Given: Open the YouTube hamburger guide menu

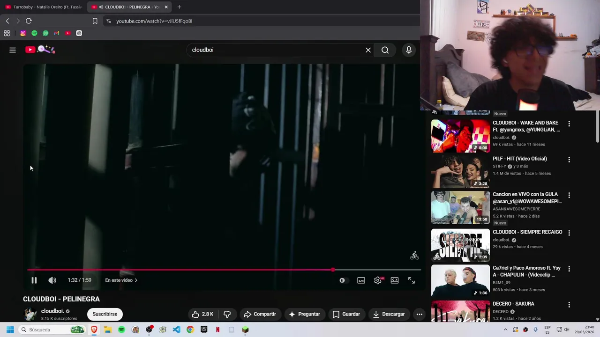Looking at the screenshot, I should coord(13,50).
